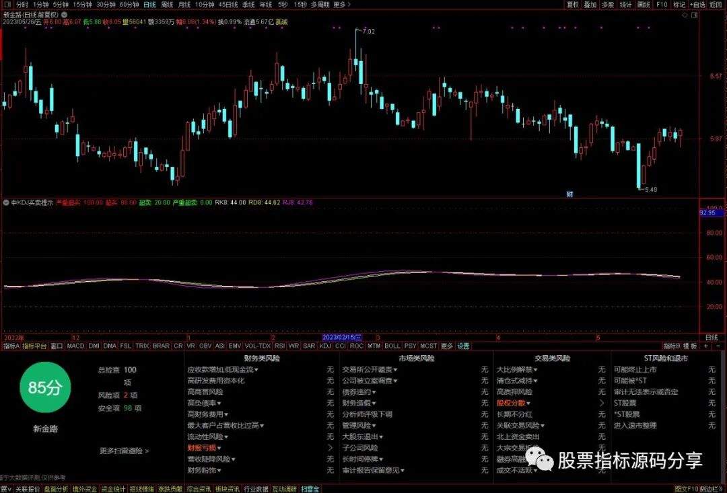The width and height of the screenshot is (727, 493).
Task: Open the 资金统计 bottom tab
Action: click(x=113, y=489)
